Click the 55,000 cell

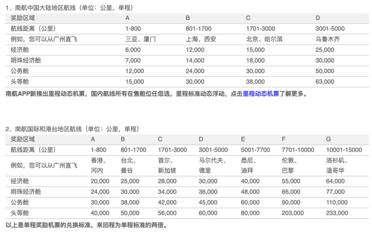[x=291, y=182]
